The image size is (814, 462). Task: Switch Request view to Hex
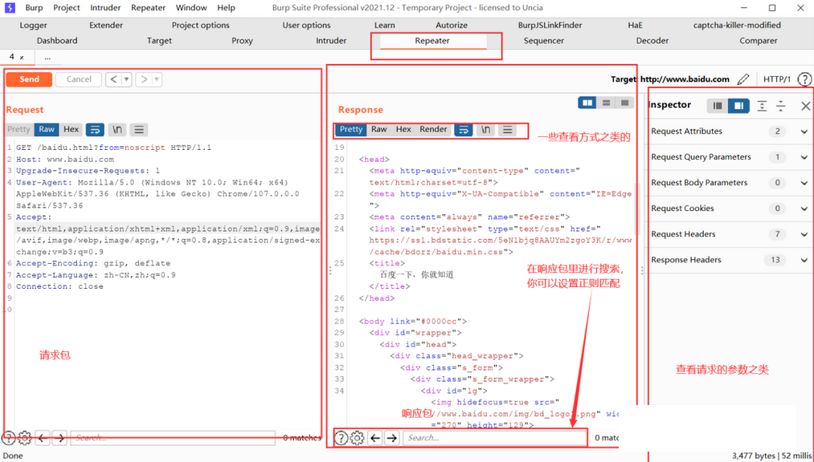[x=72, y=129]
